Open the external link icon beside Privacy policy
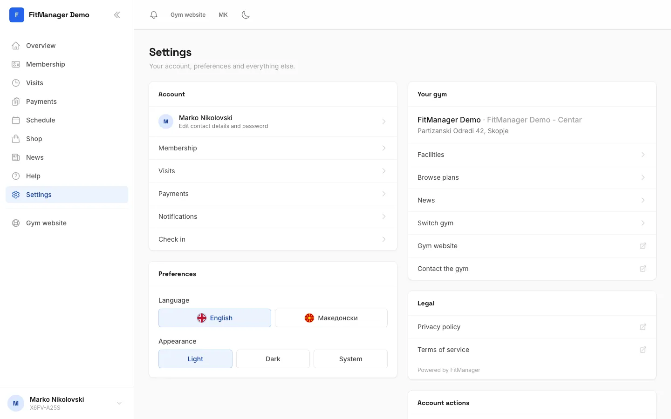Image resolution: width=671 pixels, height=419 pixels. coord(643,327)
